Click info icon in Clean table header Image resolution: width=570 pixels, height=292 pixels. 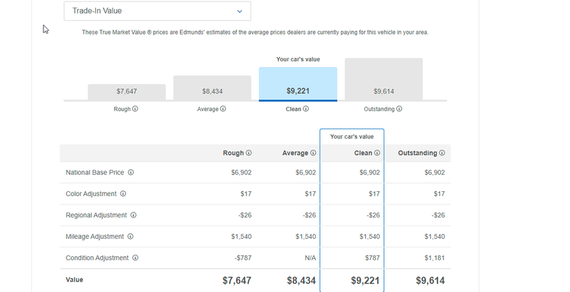point(377,153)
